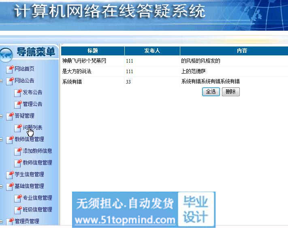The width and height of the screenshot is (288, 228).
Task: Click the pin icon beside 专业信息管理
Action: click(18, 198)
